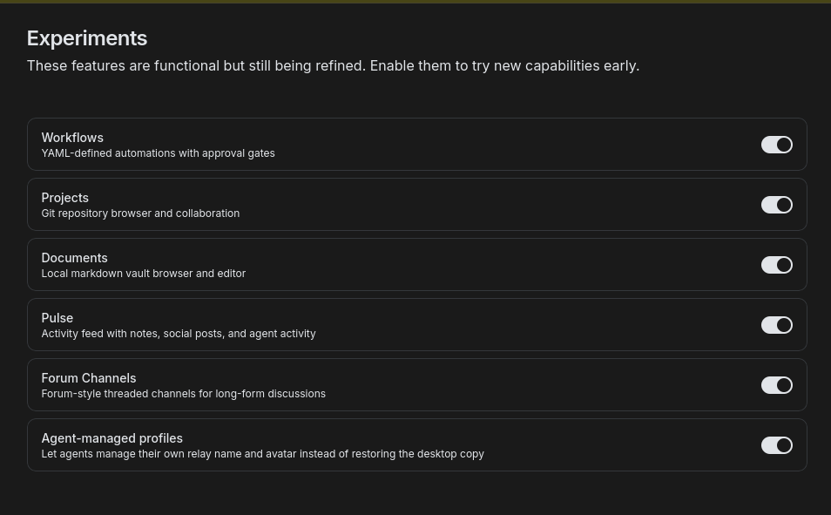The height and width of the screenshot is (515, 831).
Task: Click the Forum Channels title label
Action: (89, 378)
